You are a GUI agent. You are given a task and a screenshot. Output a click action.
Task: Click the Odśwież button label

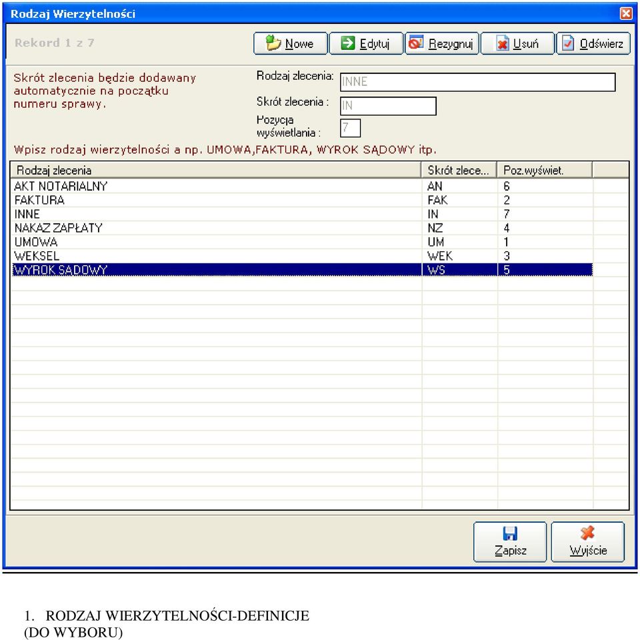(601, 44)
